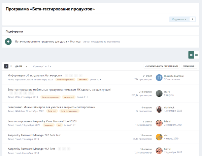This screenshot has height=156, width=202.
Task: Mark forum as read (Отметить форум прочитанным)
Action: pyautogui.click(x=161, y=66)
